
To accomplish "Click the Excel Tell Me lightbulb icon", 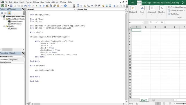I will pos(183,3).
